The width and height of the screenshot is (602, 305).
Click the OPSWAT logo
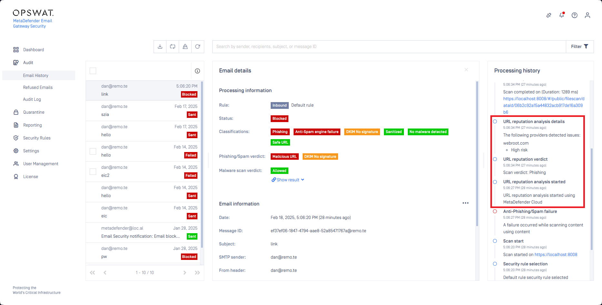33,13
